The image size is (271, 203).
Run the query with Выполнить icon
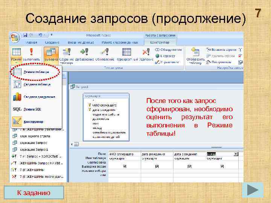[x=32, y=55]
